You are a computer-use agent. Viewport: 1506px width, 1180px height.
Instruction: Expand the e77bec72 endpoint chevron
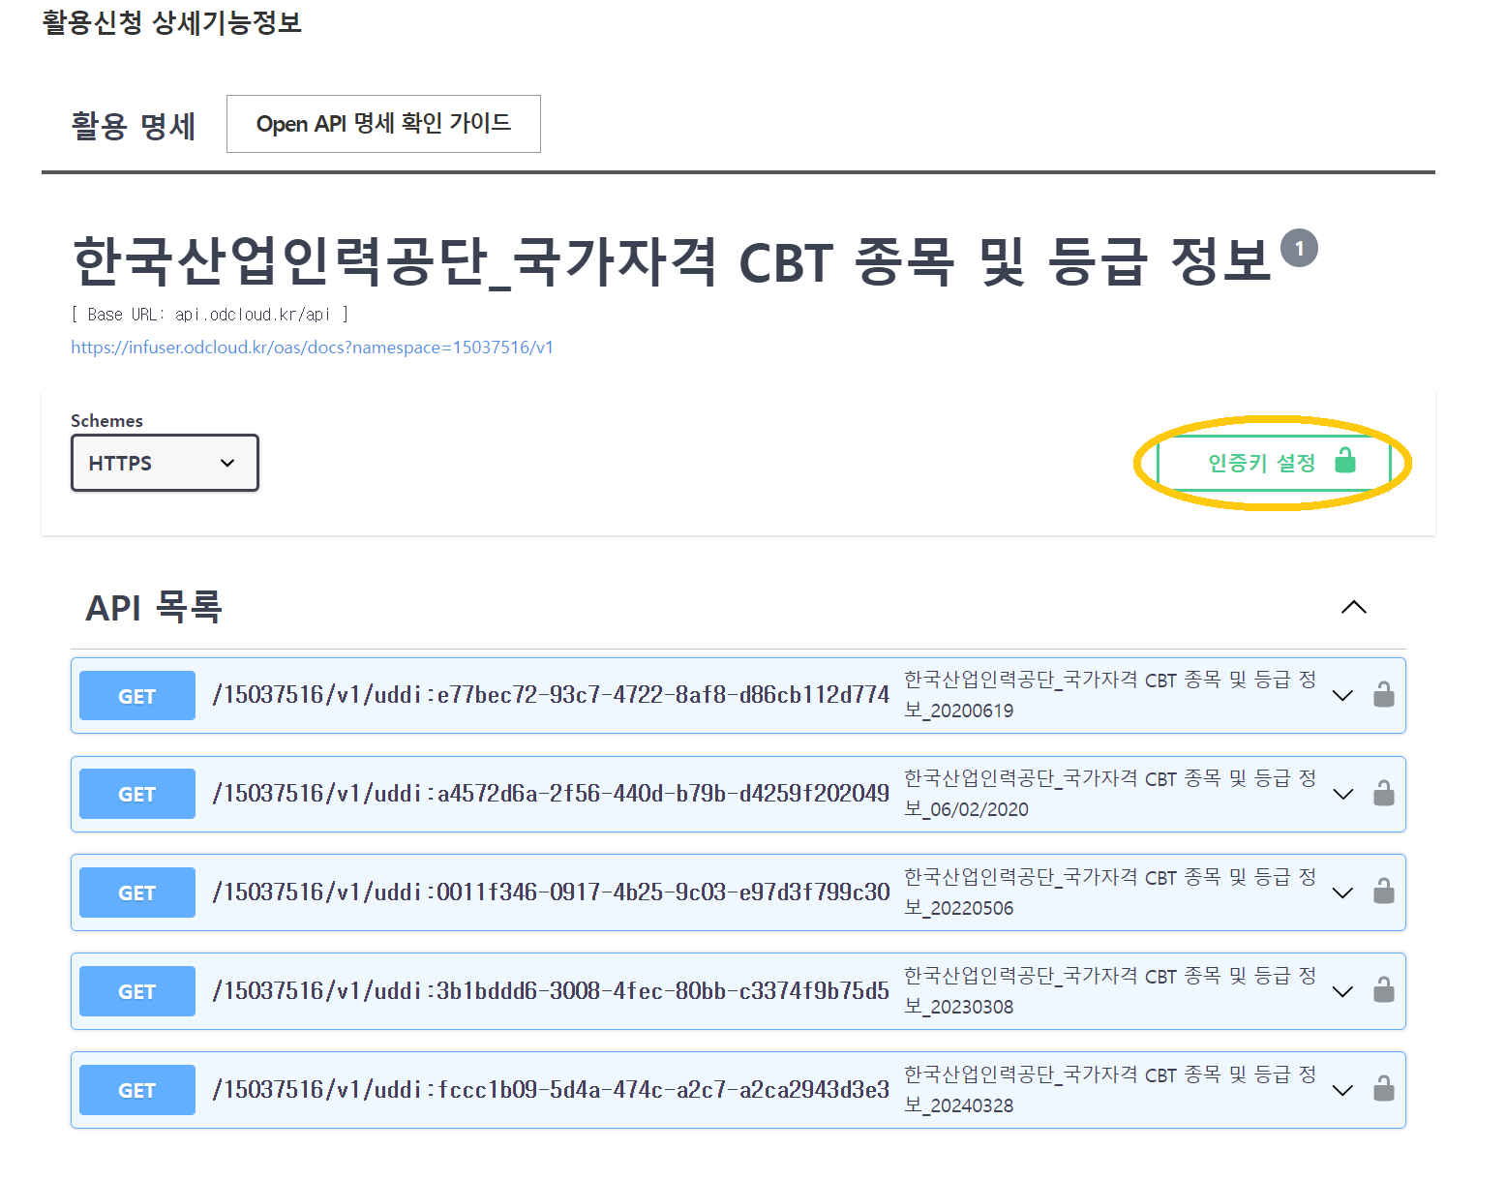pos(1342,696)
